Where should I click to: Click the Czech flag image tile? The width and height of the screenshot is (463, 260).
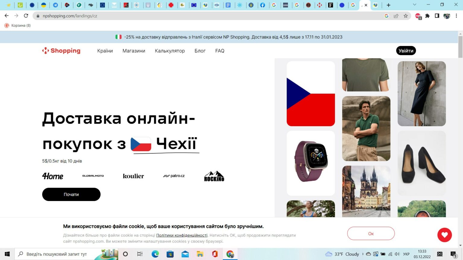(x=311, y=94)
